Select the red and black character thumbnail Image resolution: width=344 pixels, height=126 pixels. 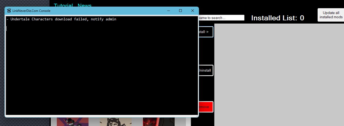coord(159,122)
